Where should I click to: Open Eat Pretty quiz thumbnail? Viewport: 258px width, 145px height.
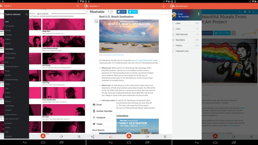[x=64, y=59]
